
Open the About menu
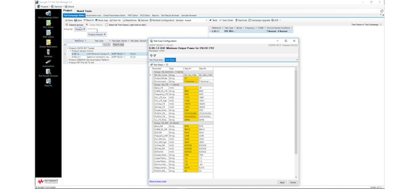pos(70,6)
